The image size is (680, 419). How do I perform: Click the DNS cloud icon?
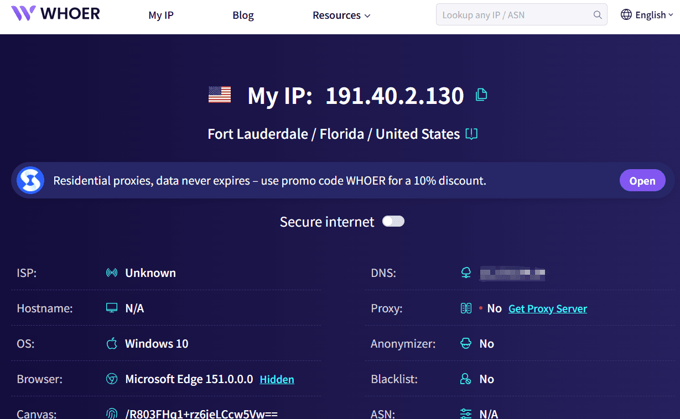(466, 273)
